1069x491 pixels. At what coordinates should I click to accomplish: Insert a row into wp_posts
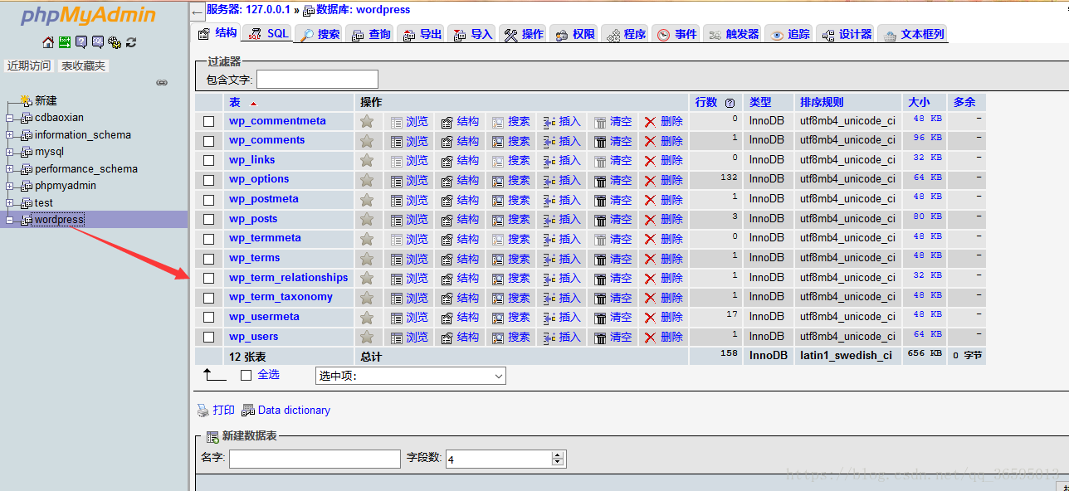[562, 219]
